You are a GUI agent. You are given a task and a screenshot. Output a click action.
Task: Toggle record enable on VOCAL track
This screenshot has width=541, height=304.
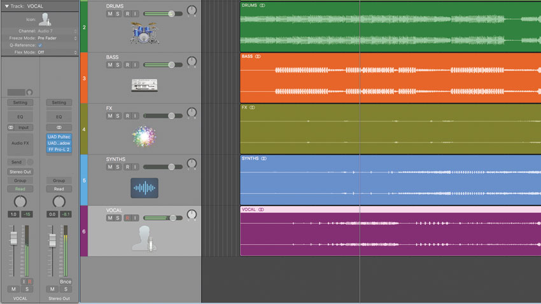click(128, 218)
